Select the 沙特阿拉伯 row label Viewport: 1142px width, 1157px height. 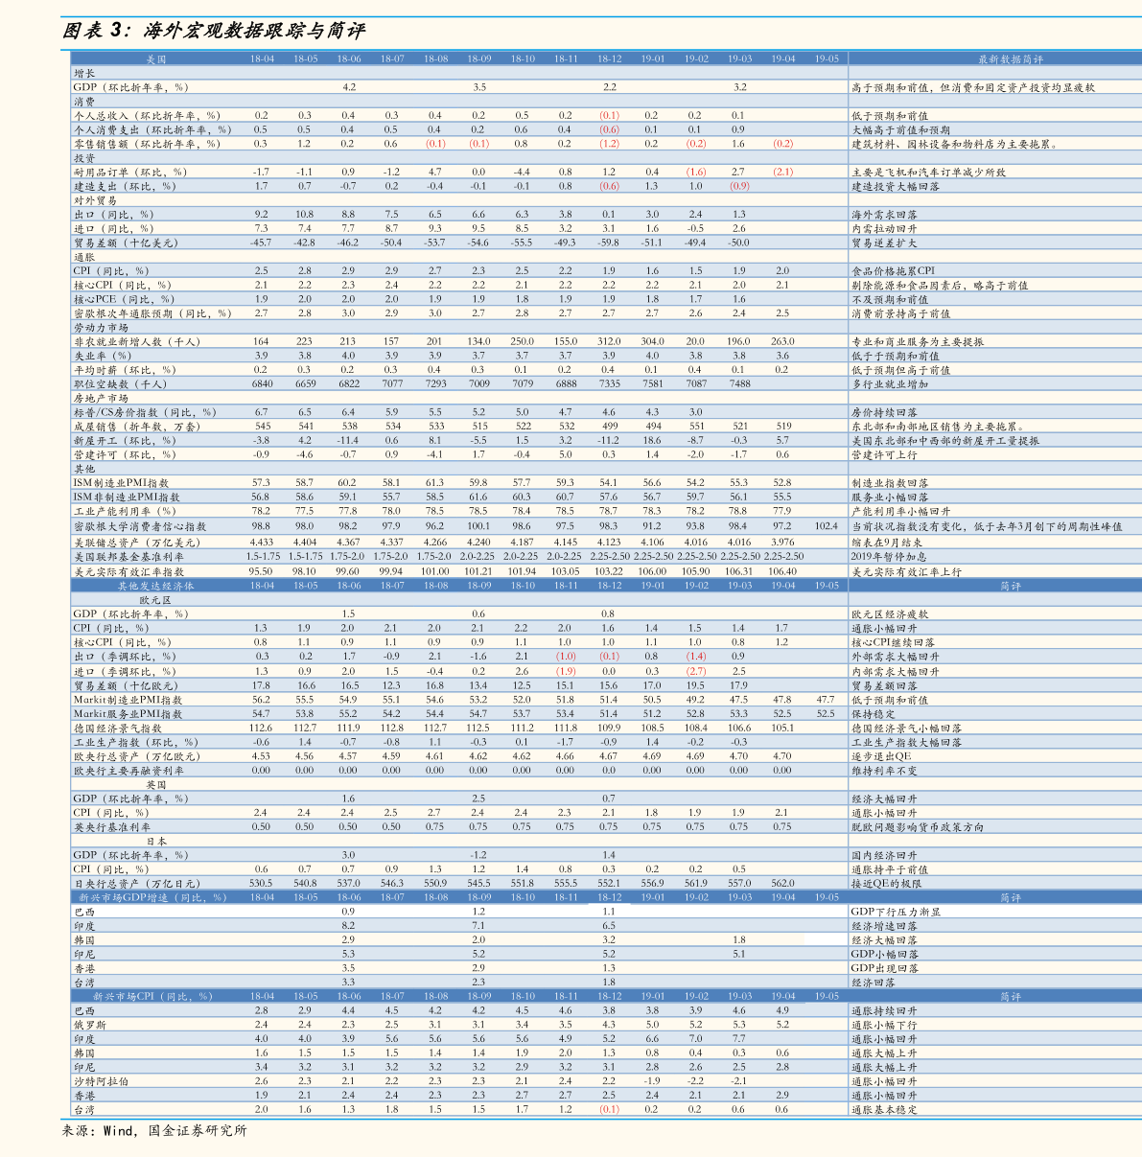[101, 1081]
